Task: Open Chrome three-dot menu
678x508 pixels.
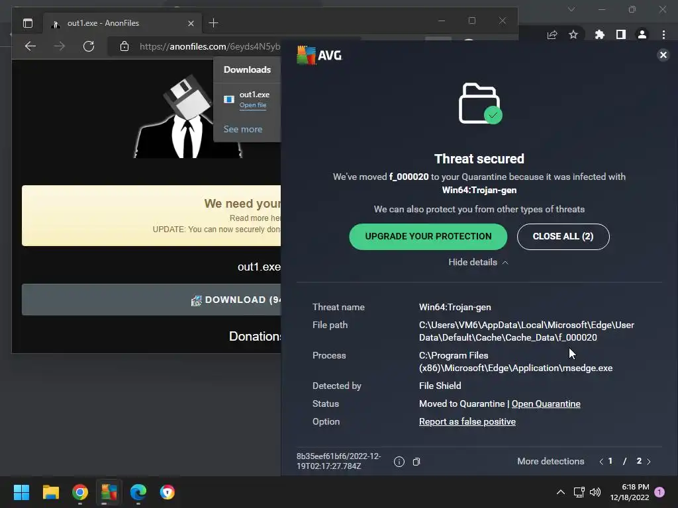Action: click(663, 34)
